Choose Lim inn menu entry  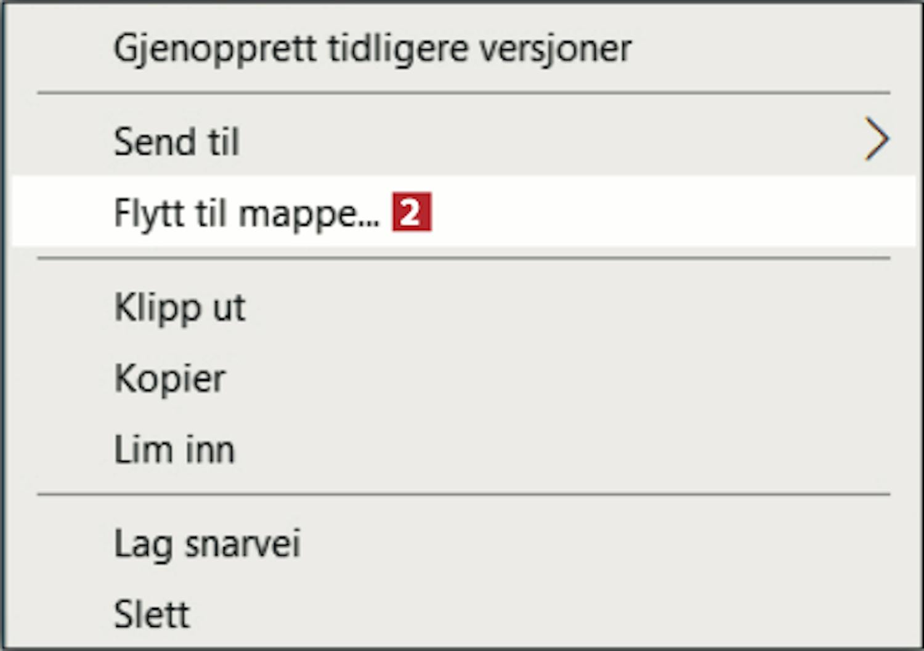pyautogui.click(x=174, y=449)
